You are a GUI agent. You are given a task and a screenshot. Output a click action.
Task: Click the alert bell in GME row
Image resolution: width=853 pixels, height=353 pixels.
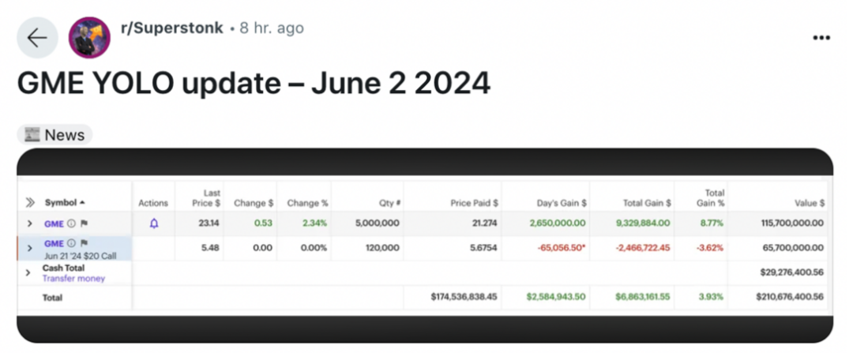pos(154,223)
